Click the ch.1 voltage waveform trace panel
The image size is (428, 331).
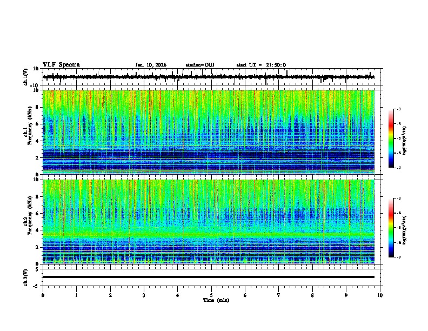point(212,77)
